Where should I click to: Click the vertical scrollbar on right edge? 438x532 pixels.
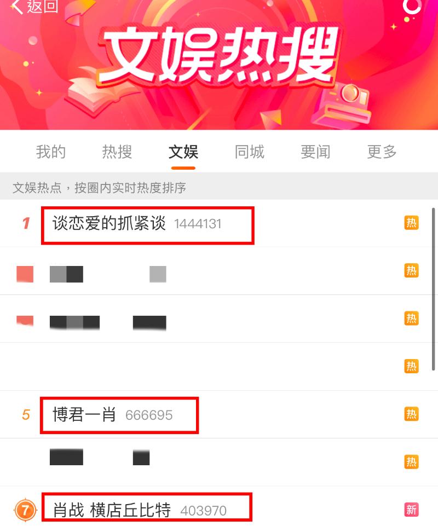click(433, 289)
